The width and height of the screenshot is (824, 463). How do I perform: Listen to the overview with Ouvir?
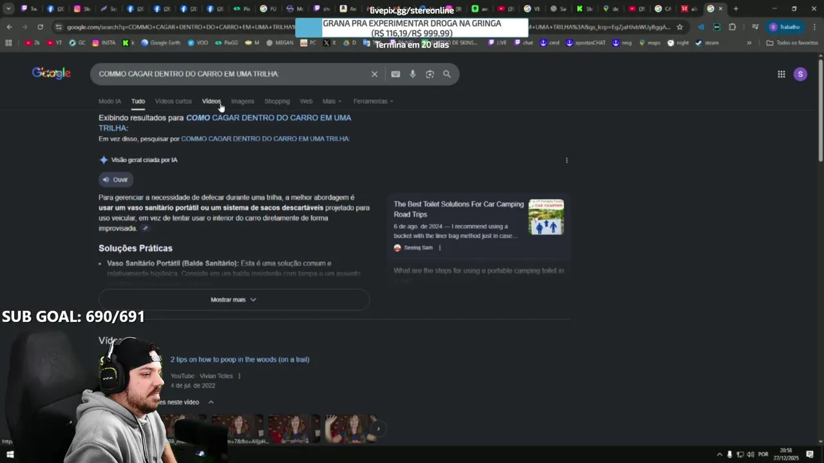coord(116,179)
